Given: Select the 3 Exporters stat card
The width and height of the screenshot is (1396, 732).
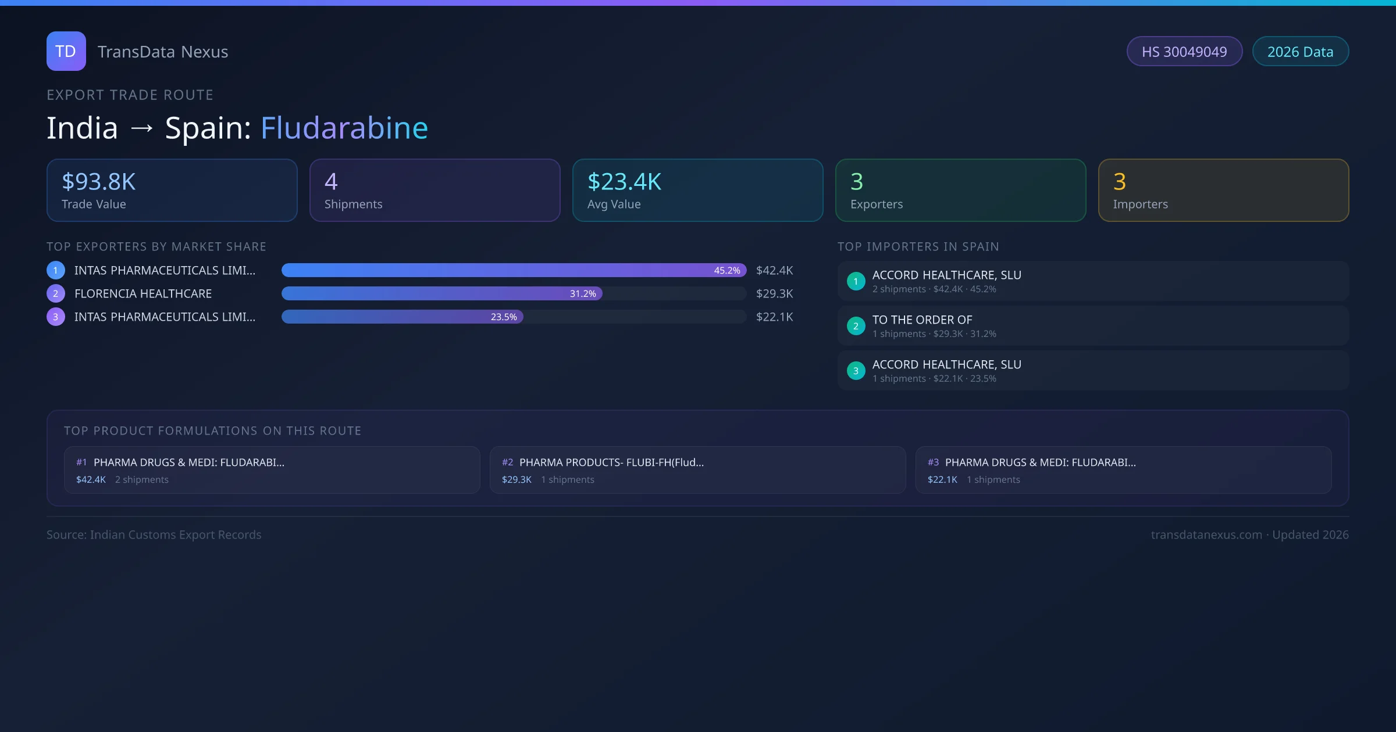Looking at the screenshot, I should pyautogui.click(x=960, y=191).
